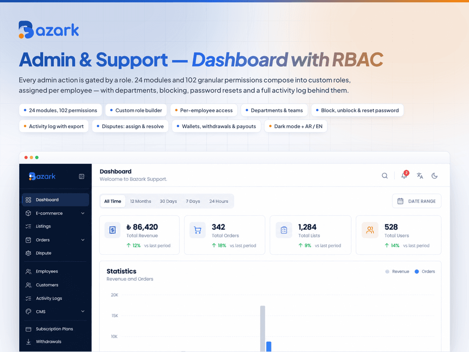Click the Withdrawals download icon

[29, 342]
